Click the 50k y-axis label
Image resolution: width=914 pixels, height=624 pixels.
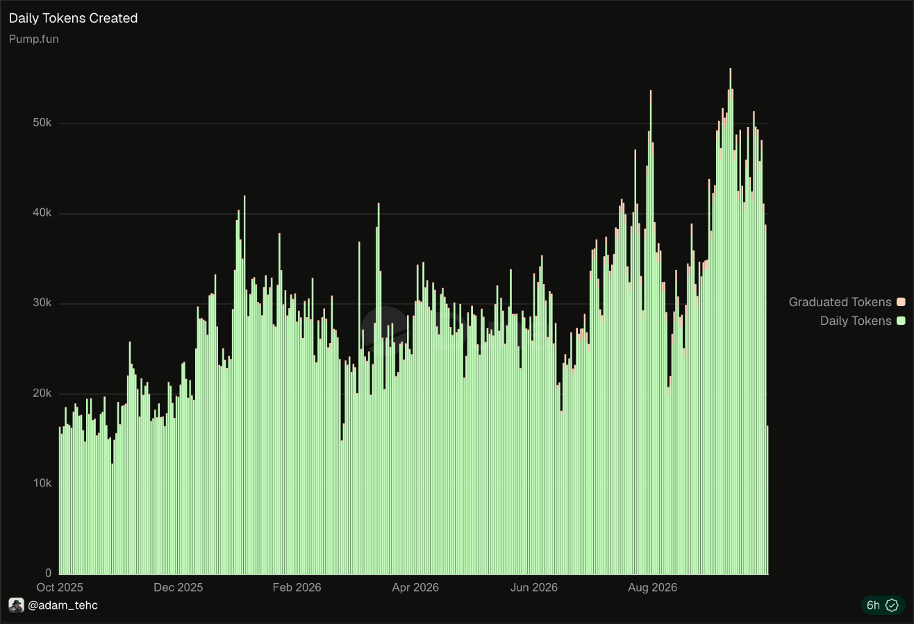[x=42, y=124]
